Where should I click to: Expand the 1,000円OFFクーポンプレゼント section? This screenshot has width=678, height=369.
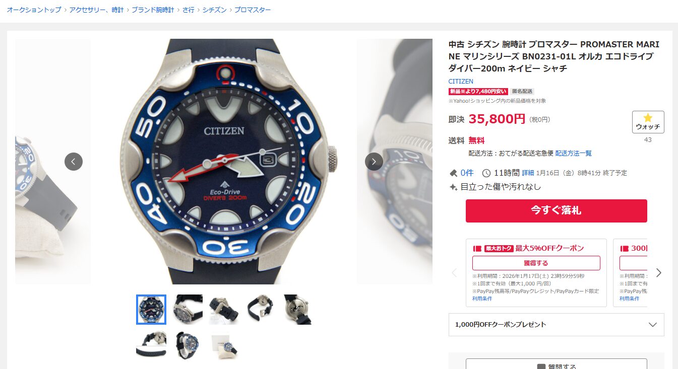tap(556, 325)
